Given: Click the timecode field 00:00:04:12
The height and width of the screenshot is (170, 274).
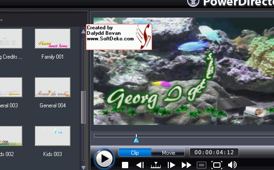Looking at the screenshot, I should pyautogui.click(x=214, y=152).
